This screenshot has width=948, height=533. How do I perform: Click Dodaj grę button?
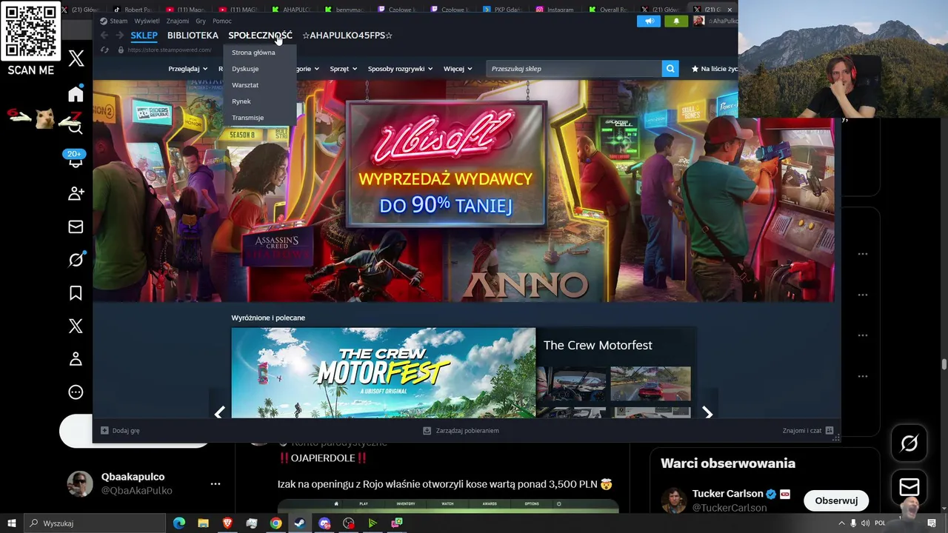120,430
